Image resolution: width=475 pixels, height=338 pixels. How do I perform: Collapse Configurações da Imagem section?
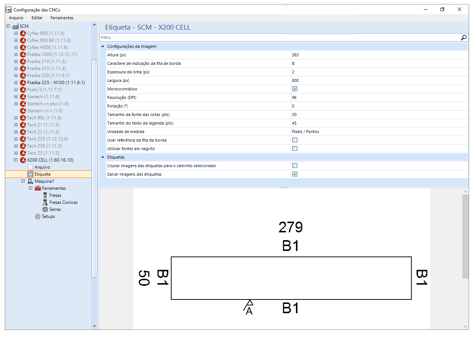click(x=103, y=46)
